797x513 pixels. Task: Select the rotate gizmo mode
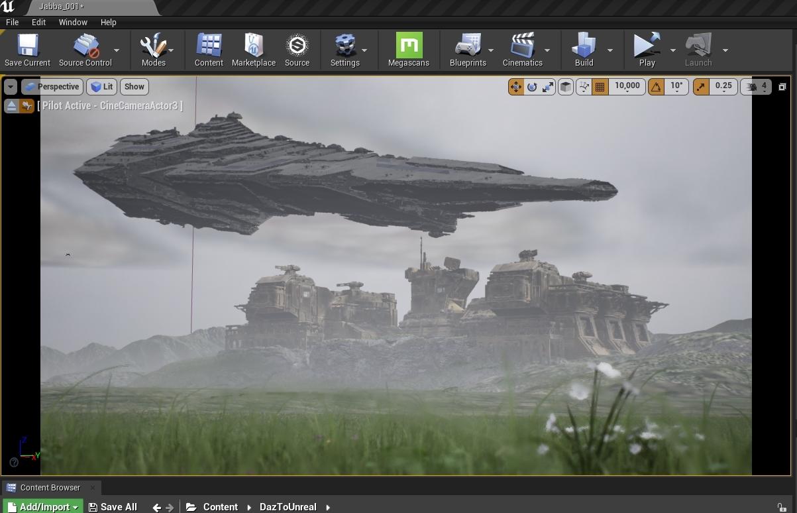[x=532, y=87]
